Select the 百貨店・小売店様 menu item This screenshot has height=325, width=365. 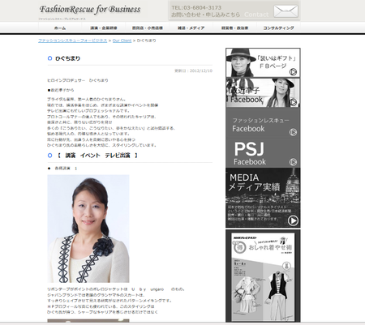click(148, 28)
